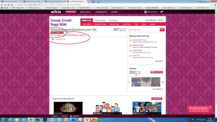Image resolution: width=217 pixels, height=122 pixels.
Task: Click the browser forward arrow
Action: [x=5, y=5]
